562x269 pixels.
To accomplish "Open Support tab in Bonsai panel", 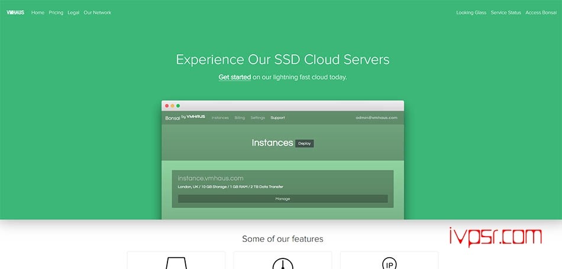I will point(278,118).
